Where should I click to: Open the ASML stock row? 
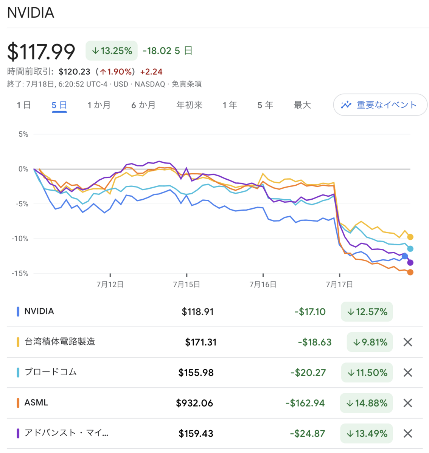click(214, 403)
